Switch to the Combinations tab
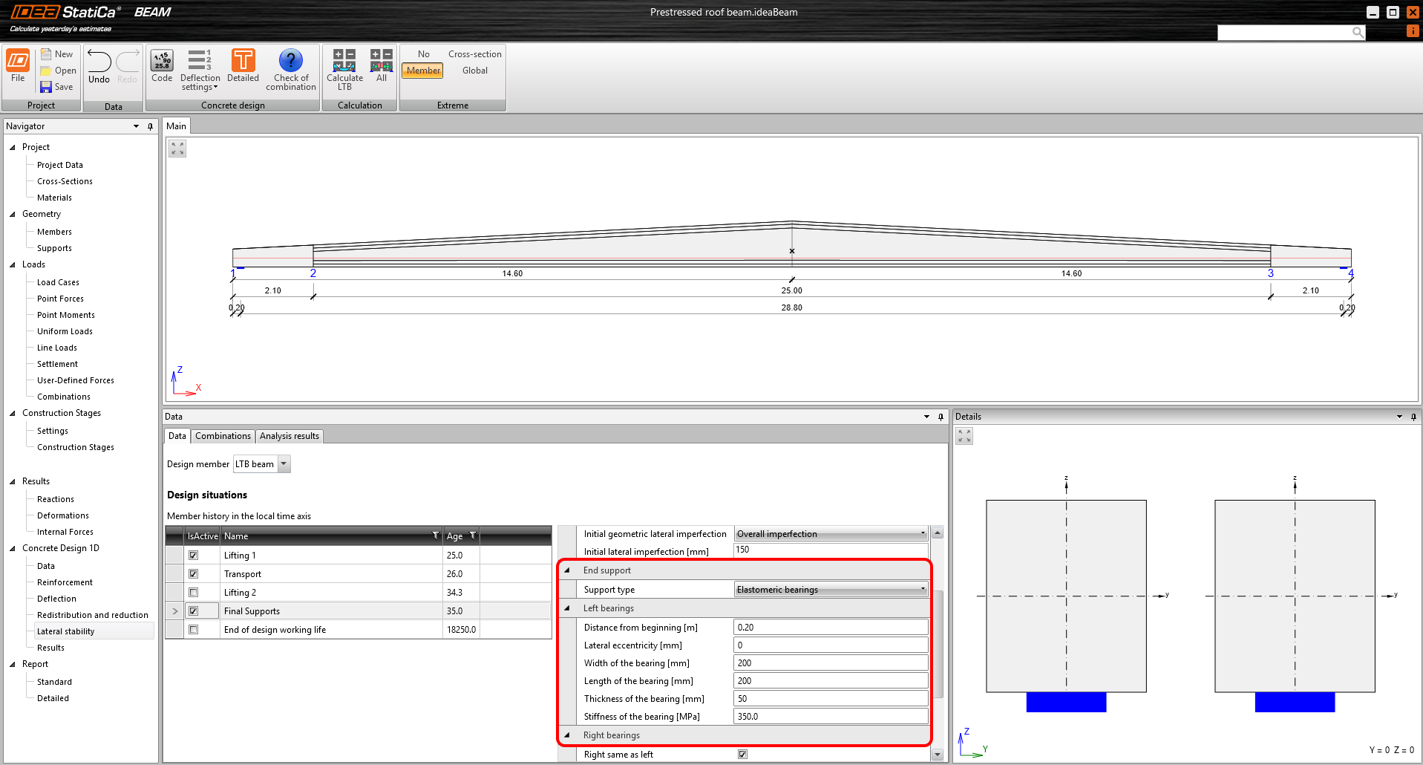1423x765 pixels. 223,436
